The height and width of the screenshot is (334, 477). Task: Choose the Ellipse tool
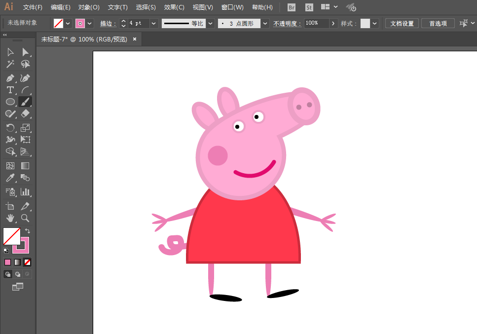10,102
